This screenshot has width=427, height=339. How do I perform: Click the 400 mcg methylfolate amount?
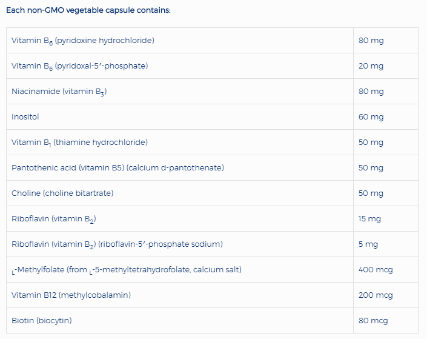pos(376,269)
